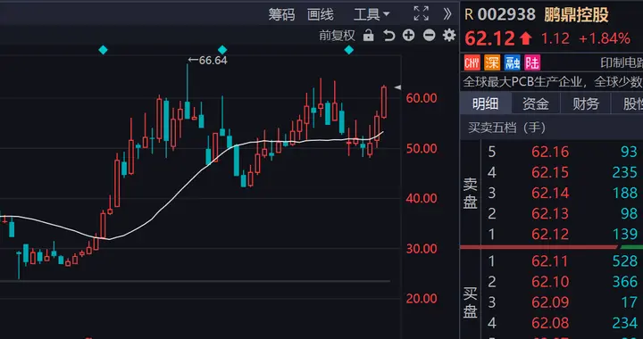Click the 卖盘 sell side label

coord(471,194)
